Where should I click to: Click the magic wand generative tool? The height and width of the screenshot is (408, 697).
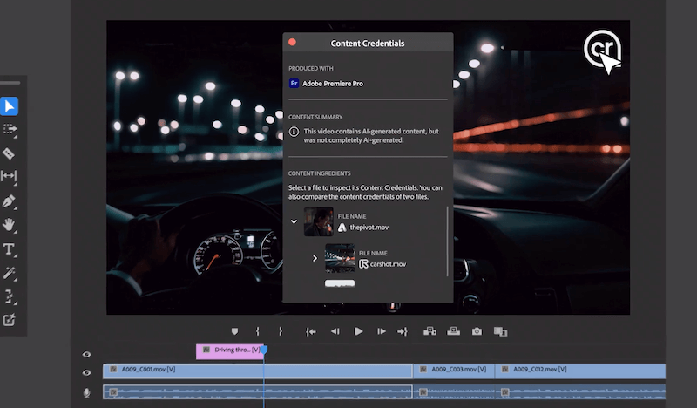[9, 273]
